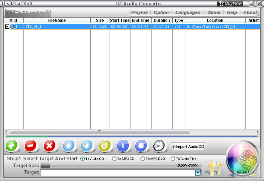264x181 pixels.
Task: Uncheck the checkbox for VTS_01_1
Action: point(7,26)
